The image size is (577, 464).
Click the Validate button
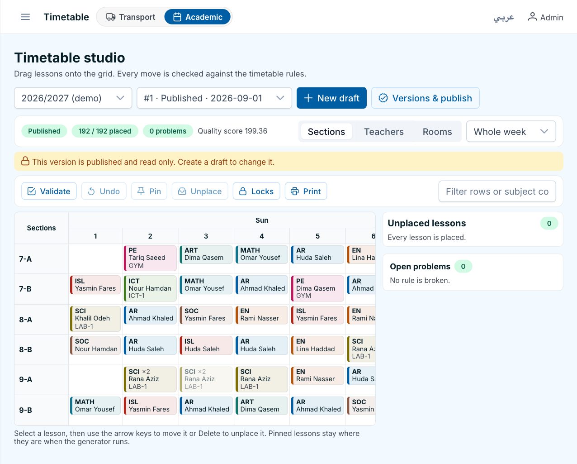49,191
